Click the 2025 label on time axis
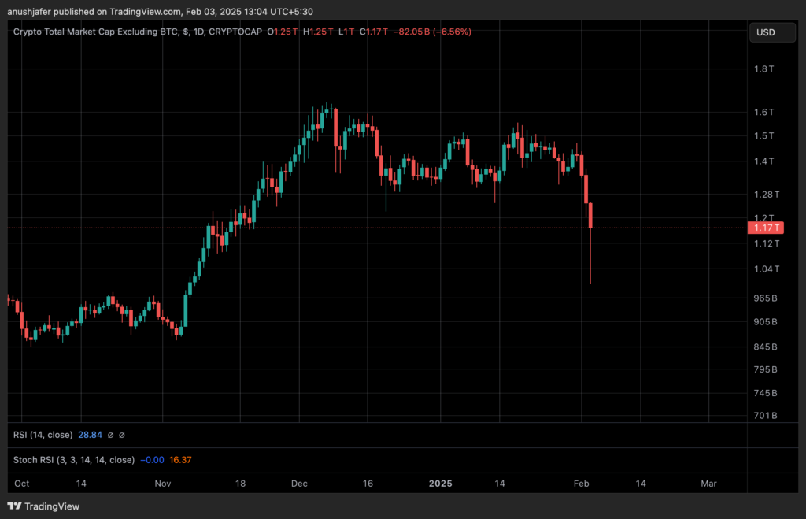 (440, 483)
